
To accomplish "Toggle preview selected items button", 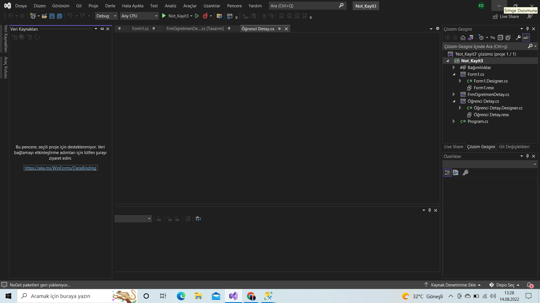I will click(x=526, y=38).
